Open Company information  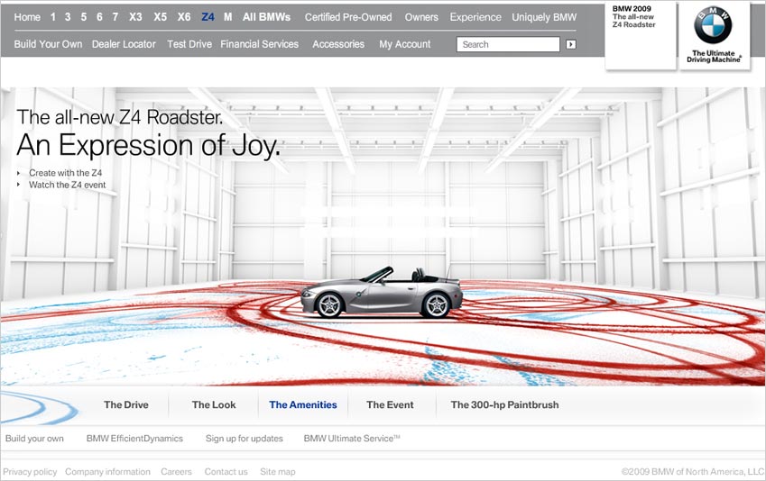click(x=108, y=472)
